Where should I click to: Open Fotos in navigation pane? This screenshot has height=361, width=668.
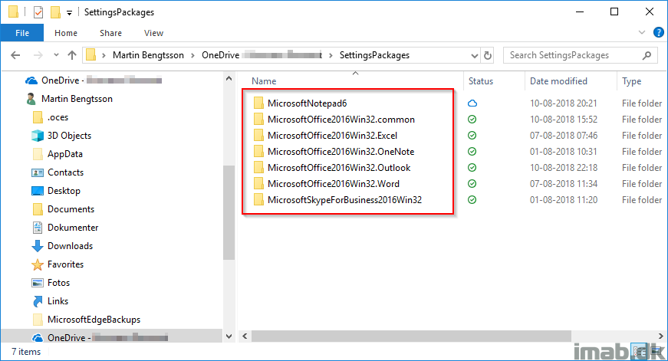51,283
